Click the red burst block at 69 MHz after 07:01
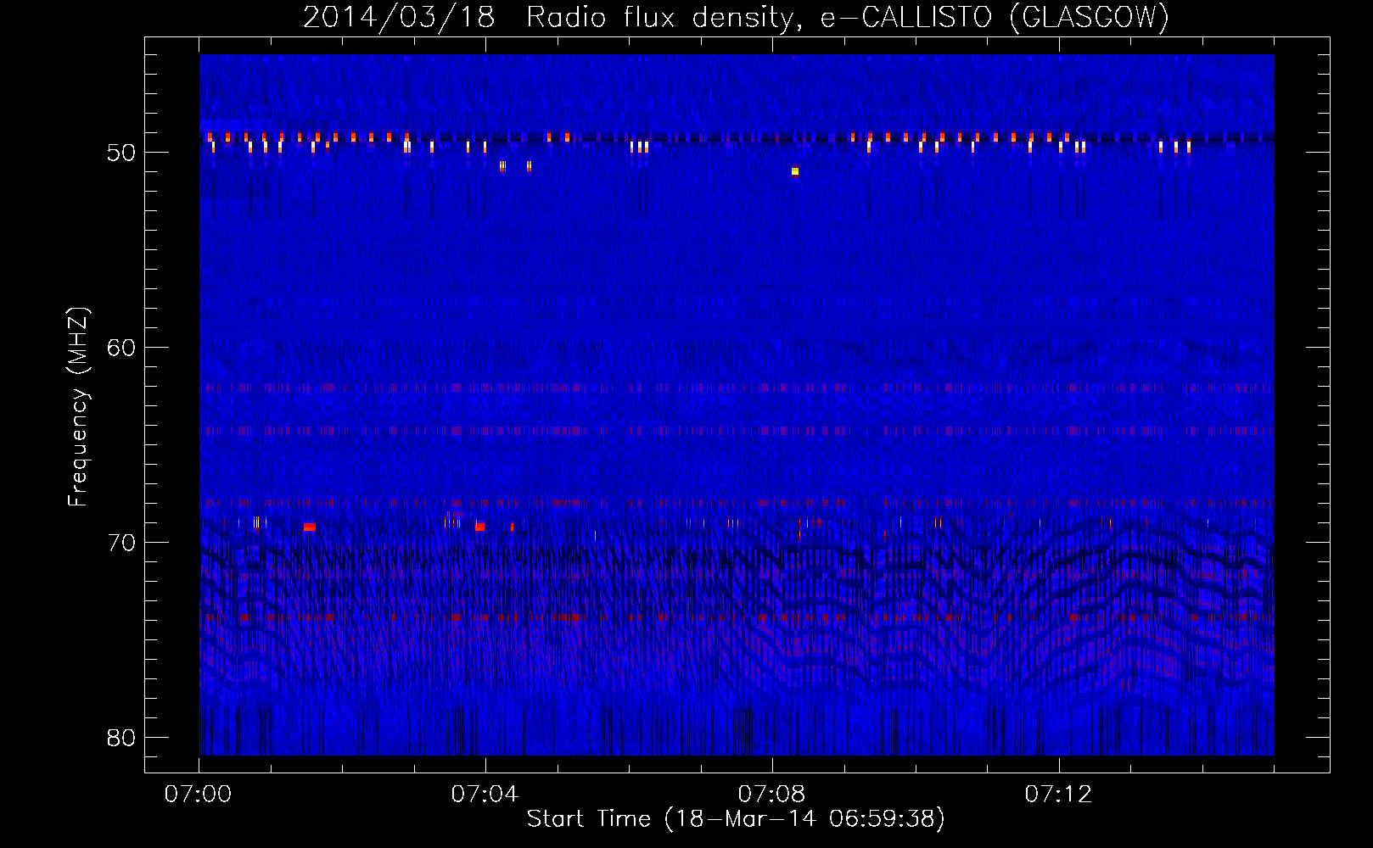This screenshot has width=1373, height=848. [310, 527]
